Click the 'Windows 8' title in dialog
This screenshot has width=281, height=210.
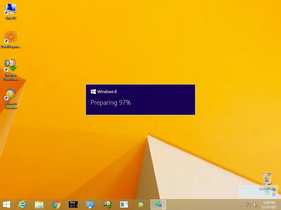point(107,92)
